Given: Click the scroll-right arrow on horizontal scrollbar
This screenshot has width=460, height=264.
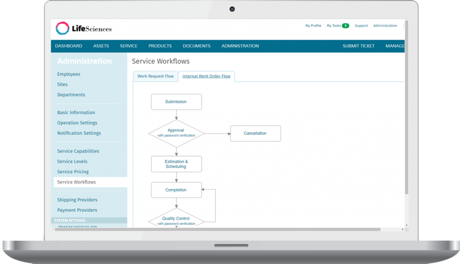Looking at the screenshot, I should pos(402,229).
